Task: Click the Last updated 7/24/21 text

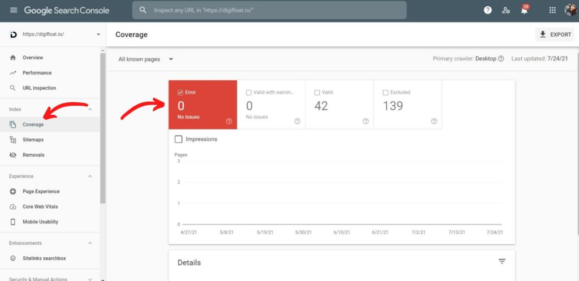Action: coord(539,59)
